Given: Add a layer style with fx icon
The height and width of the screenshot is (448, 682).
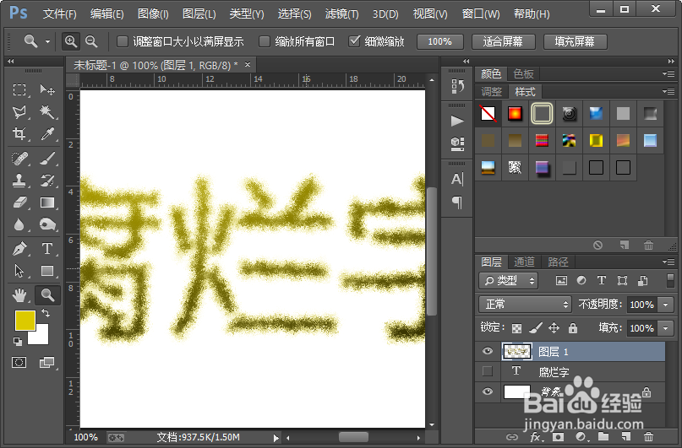Looking at the screenshot, I should pos(536,437).
